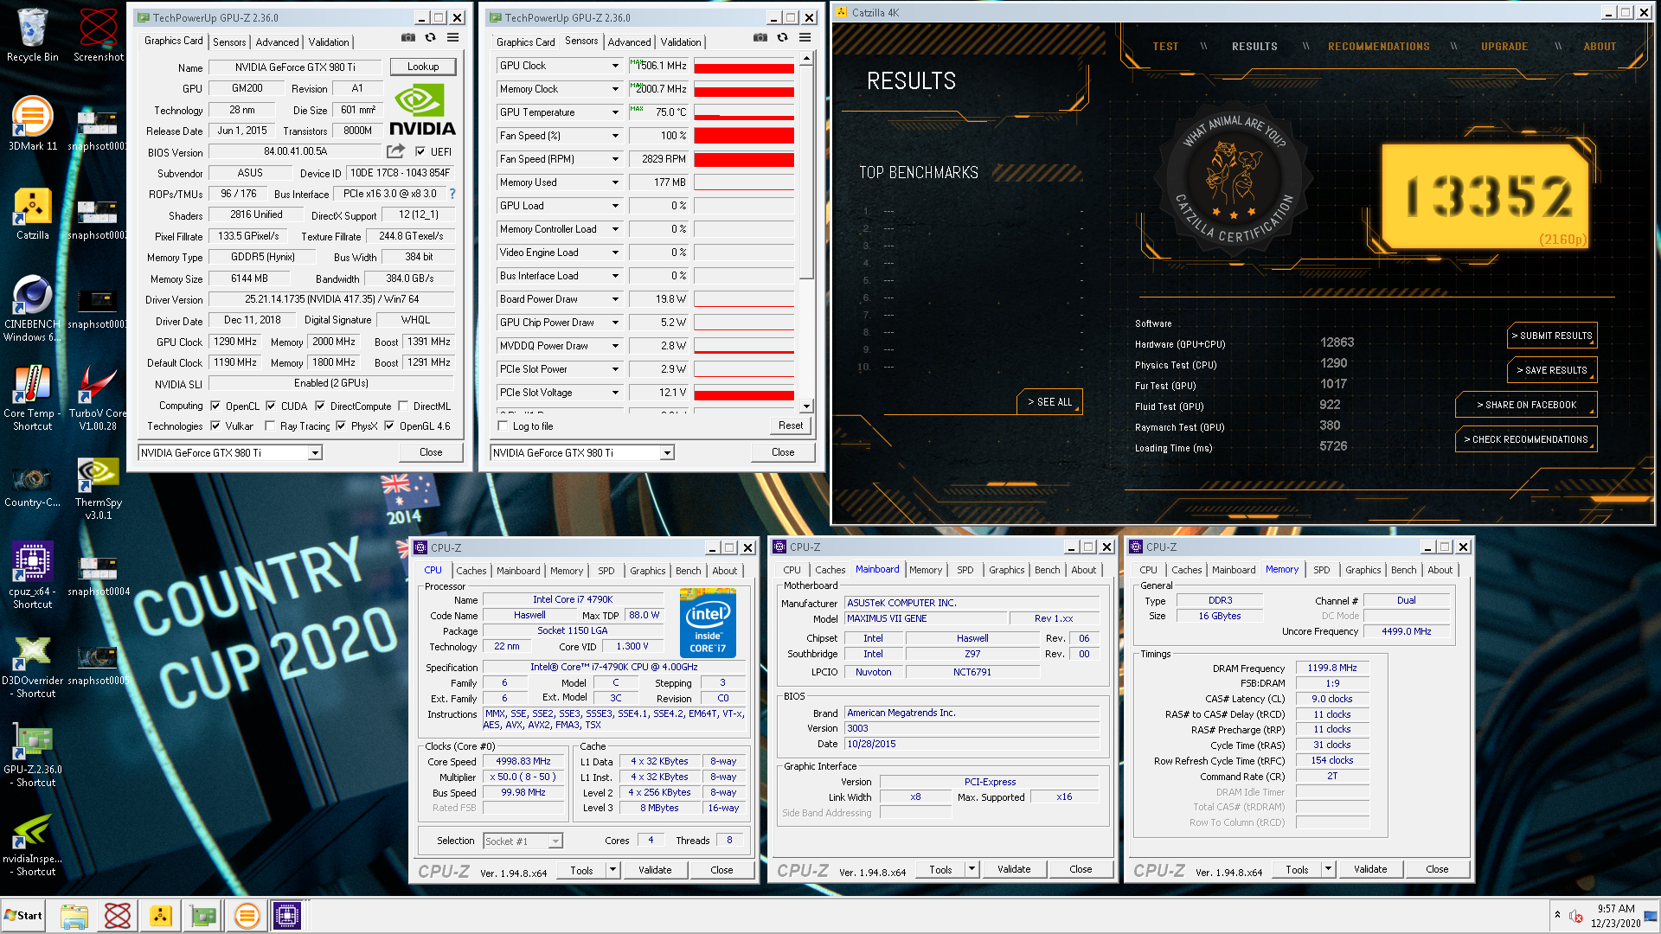Open snaphsot0004 image file on desktop
The height and width of the screenshot is (934, 1661).
click(98, 575)
